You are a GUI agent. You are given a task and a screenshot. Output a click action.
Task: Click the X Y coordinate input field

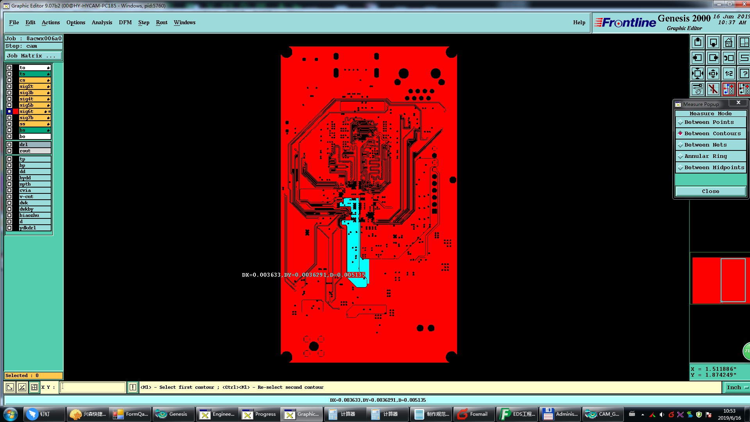click(93, 387)
